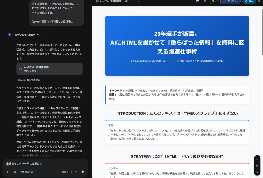Click the sparkle AI edit icon
This screenshot has width=263, height=178.
pos(257,165)
